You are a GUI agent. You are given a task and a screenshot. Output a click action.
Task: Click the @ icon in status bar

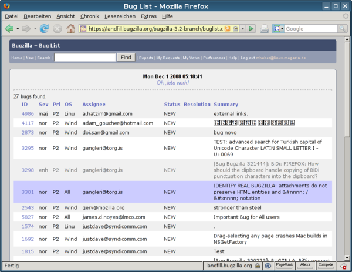268,266
